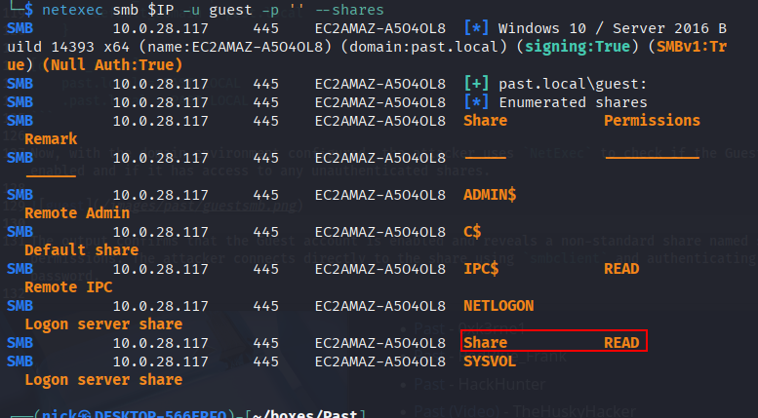Click the [*] marker before Windows 10

476,28
